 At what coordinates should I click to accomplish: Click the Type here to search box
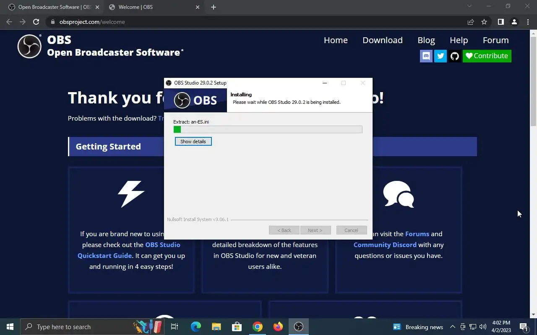(92, 327)
